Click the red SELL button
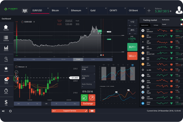The height and width of the screenshot is (122, 183). coord(132,56)
